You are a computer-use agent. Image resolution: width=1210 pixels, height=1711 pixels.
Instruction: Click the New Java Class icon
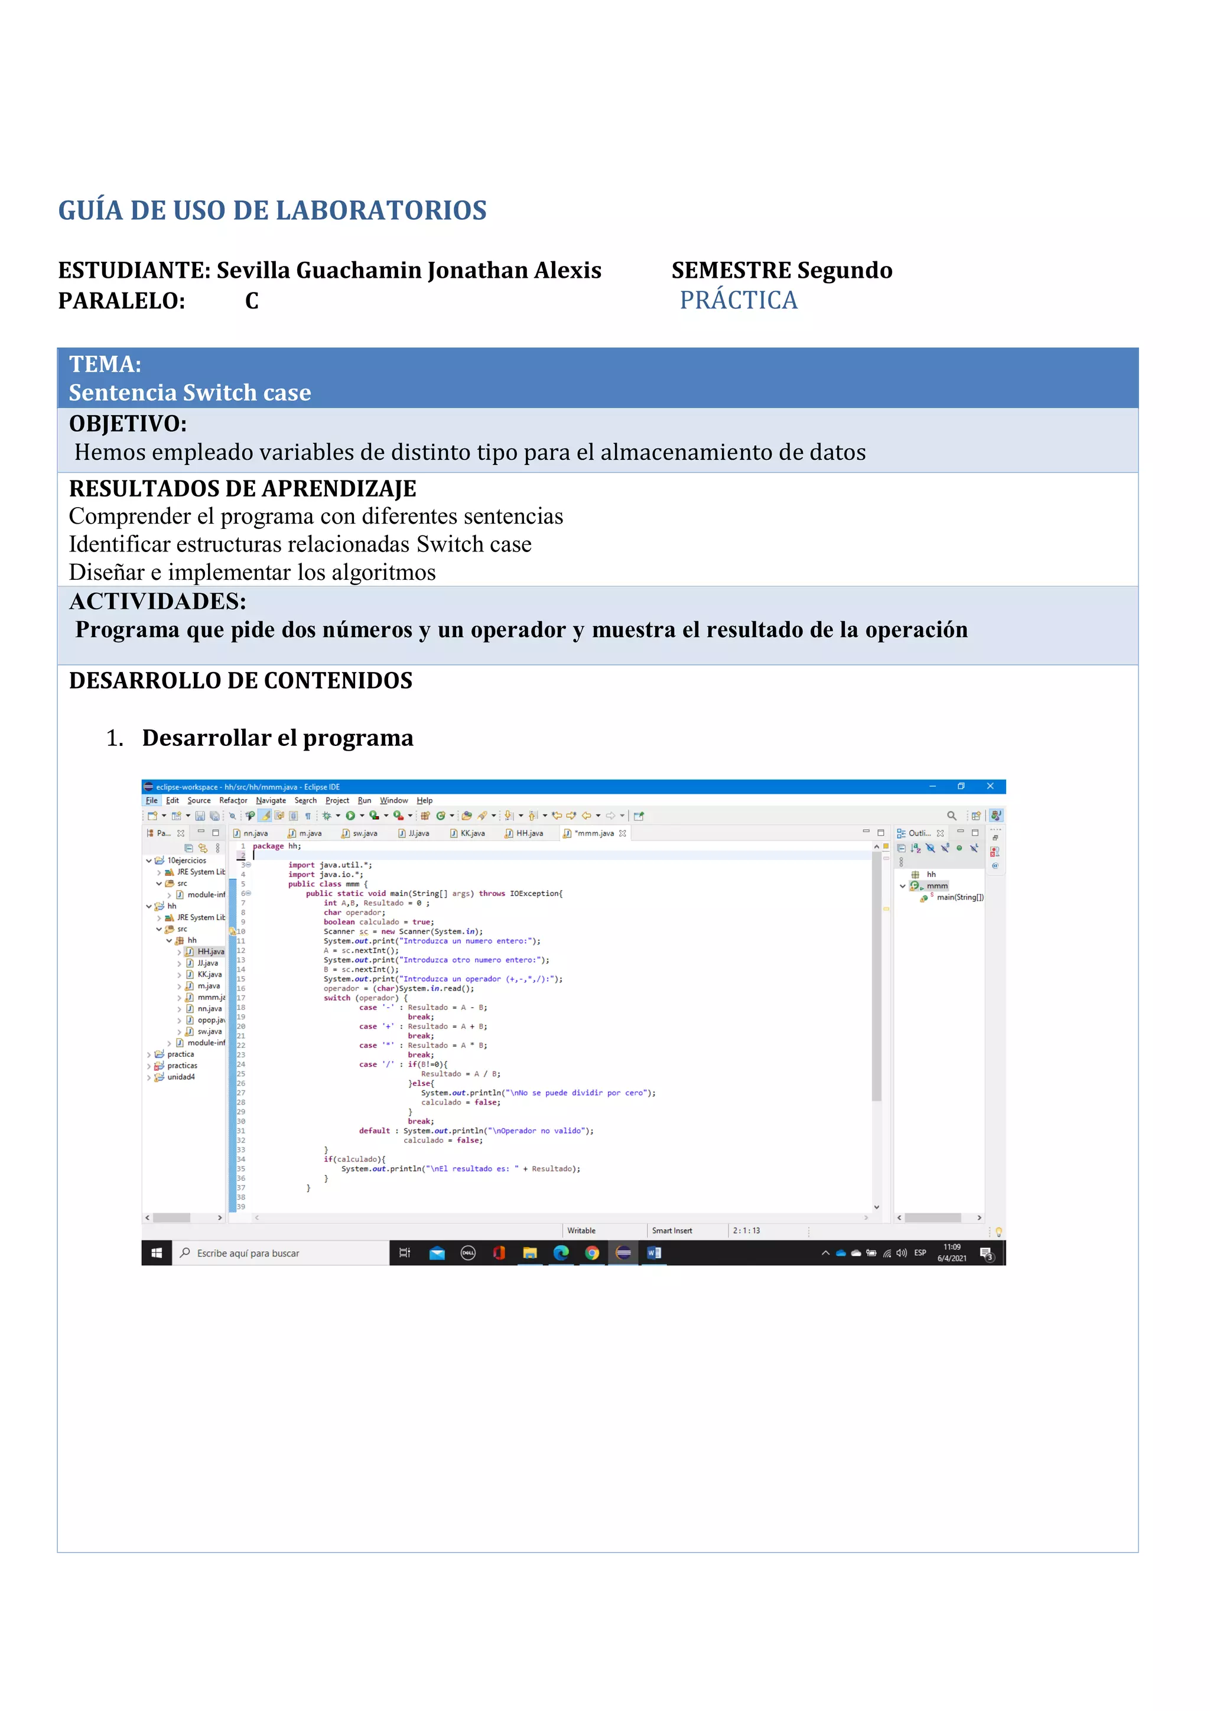point(440,816)
